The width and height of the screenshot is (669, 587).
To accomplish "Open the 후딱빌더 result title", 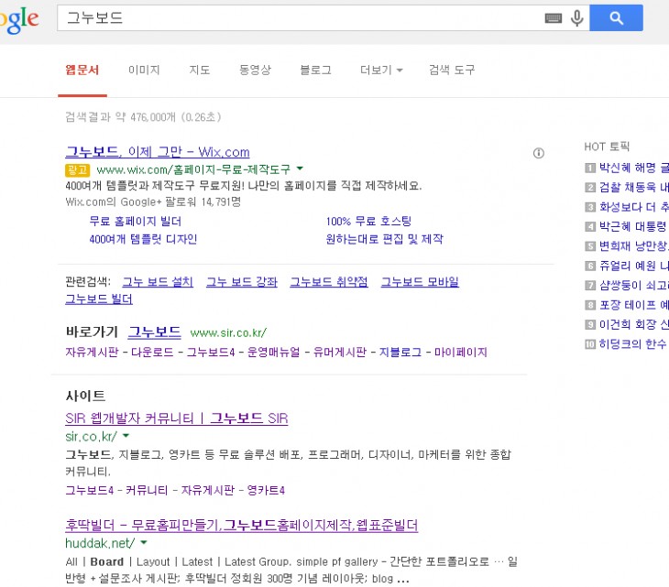I will 242,525.
